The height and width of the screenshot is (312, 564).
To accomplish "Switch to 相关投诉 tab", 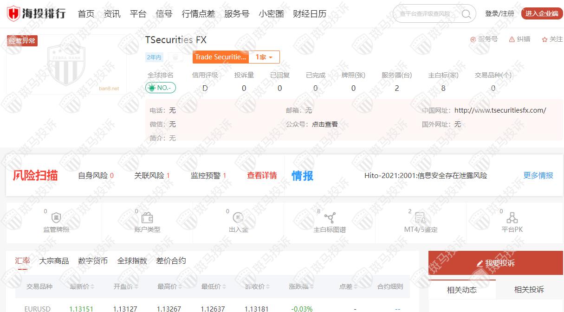I will (529, 290).
